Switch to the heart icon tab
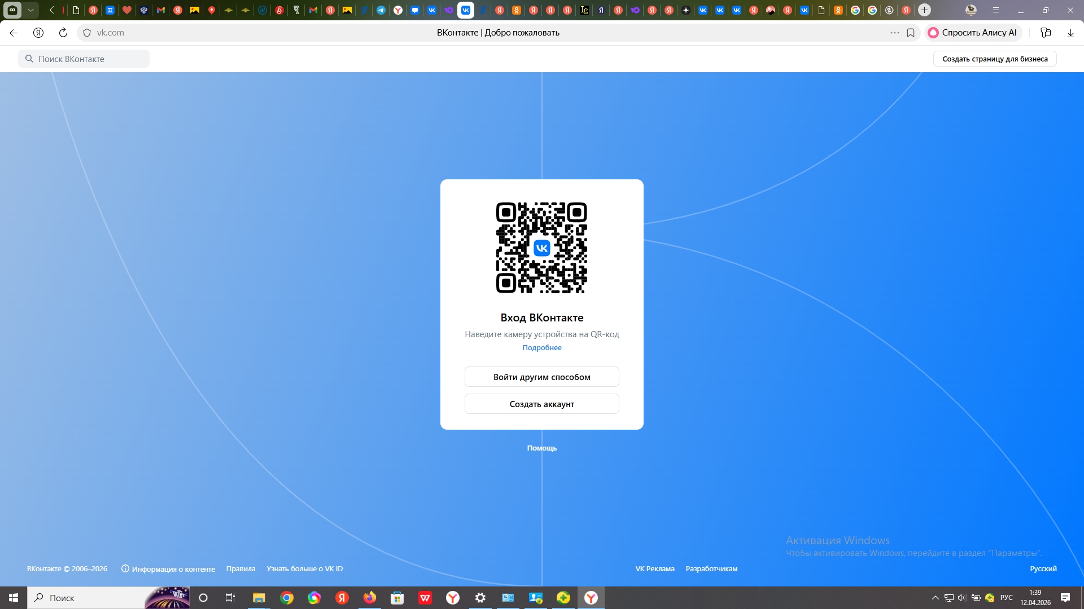Image resolution: width=1084 pixels, height=609 pixels. pos(127,10)
